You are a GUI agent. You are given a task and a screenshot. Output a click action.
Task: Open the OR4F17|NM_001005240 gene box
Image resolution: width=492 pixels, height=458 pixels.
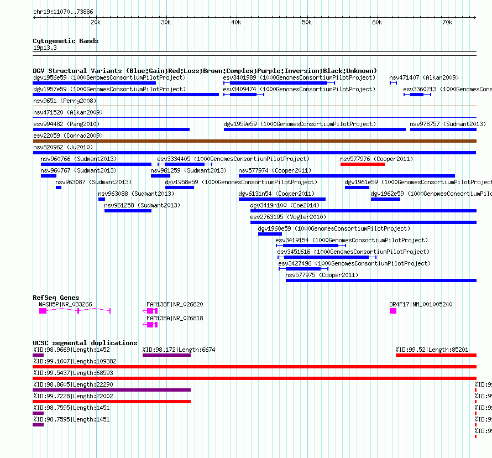coord(393,311)
